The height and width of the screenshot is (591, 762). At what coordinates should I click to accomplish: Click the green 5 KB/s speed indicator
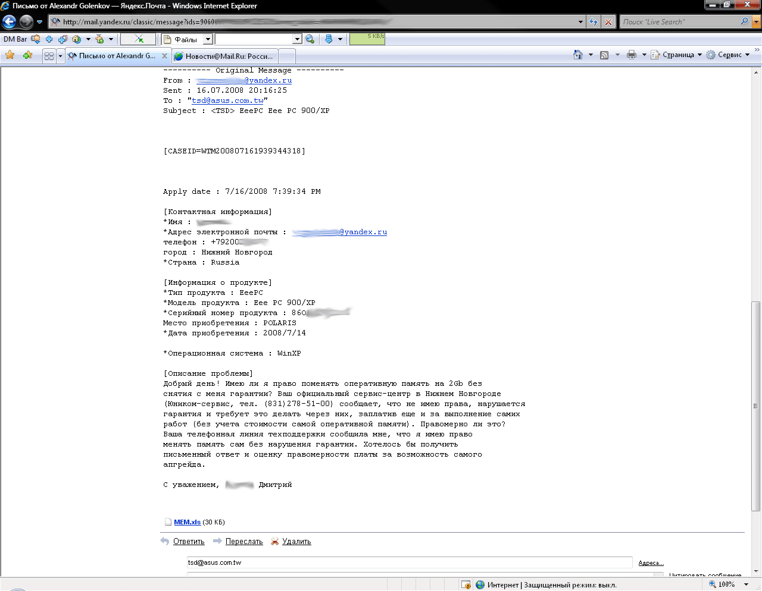coord(367,39)
